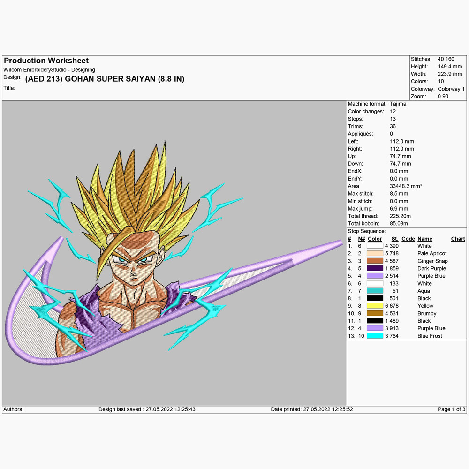Click the Color column header
The height and width of the screenshot is (469, 469).
click(x=375, y=239)
